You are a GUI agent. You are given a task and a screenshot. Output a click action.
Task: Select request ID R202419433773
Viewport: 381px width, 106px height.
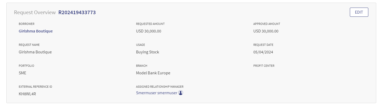(x=77, y=12)
